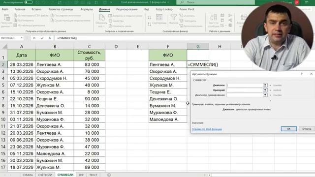Click the Get Data database icon
This screenshot has height=177, width=315.
pyautogui.click(x=6, y=18)
